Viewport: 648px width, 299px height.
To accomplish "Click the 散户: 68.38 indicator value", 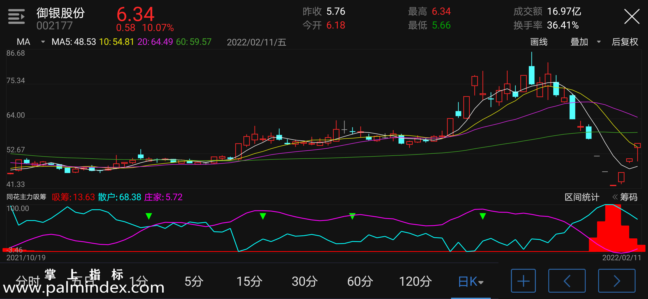I will 120,197.
